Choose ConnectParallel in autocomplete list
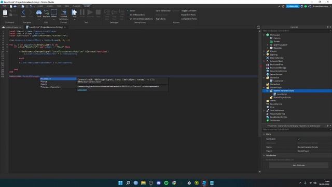The height and width of the screenshot is (187, 332). pyautogui.click(x=58, y=87)
